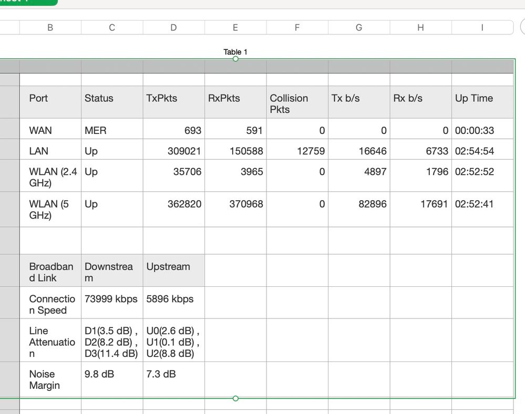Image resolution: width=525 pixels, height=414 pixels.
Task: Select column I header
Action: click(482, 27)
